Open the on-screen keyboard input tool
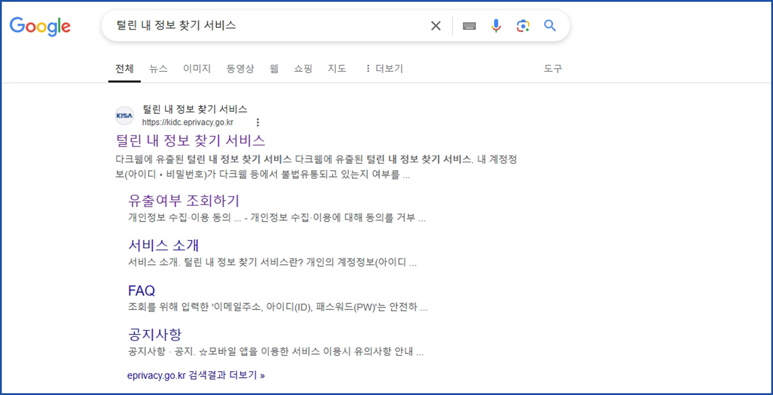The width and height of the screenshot is (773, 395). pyautogui.click(x=469, y=26)
